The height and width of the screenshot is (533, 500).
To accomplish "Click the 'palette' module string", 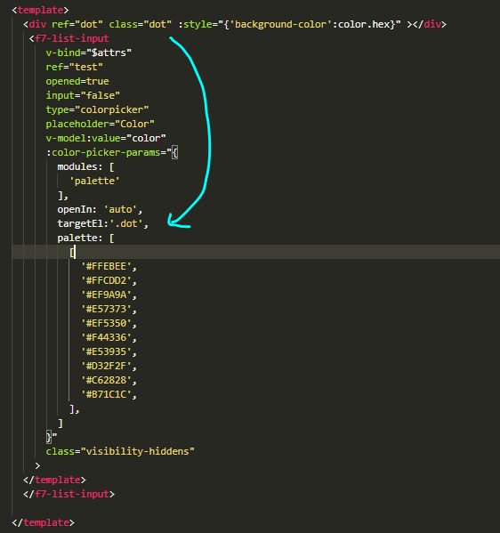I will click(94, 181).
